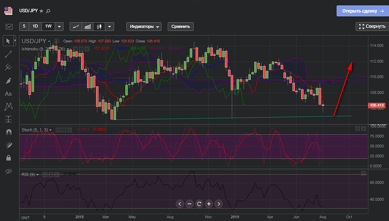Viewport: 389px width, 221px height.
Task: Select the trend line drawing tool
Action: pos(8,54)
